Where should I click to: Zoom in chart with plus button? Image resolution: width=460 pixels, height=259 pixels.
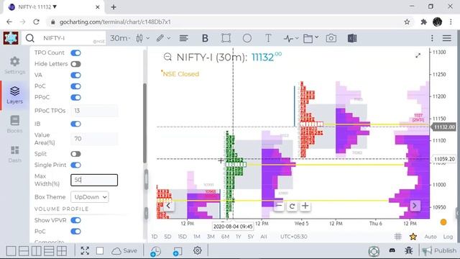point(305,206)
